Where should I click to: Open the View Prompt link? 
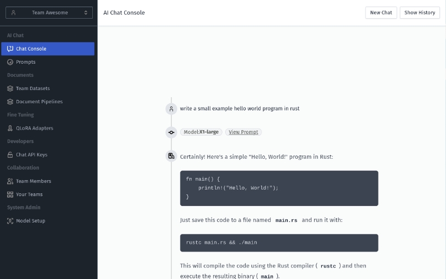pyautogui.click(x=243, y=132)
